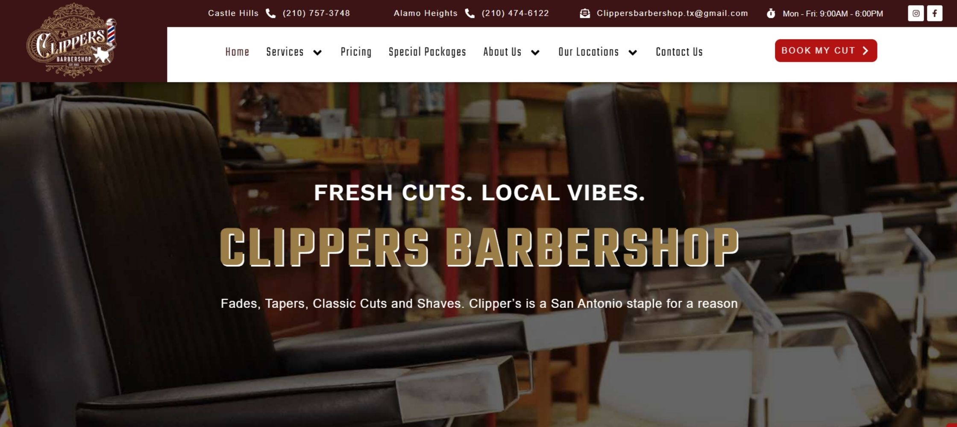The width and height of the screenshot is (957, 427).
Task: Click the business hours stopwatch icon
Action: coord(771,14)
